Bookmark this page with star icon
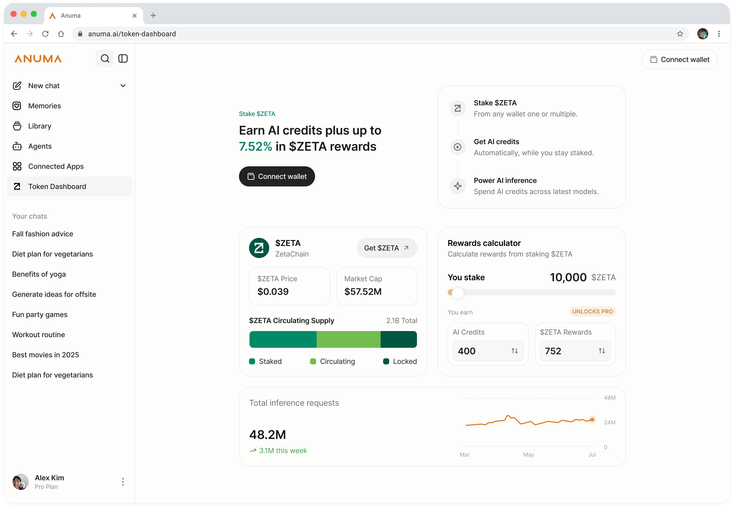 680,34
